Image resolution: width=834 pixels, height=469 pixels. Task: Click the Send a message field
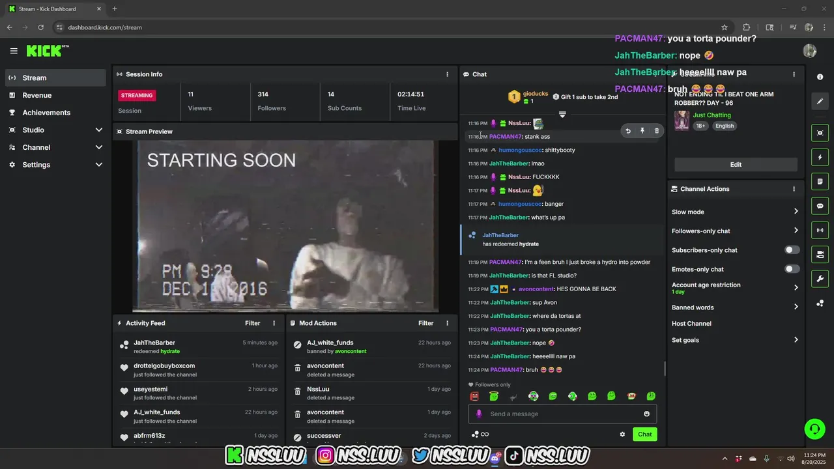[x=562, y=414]
